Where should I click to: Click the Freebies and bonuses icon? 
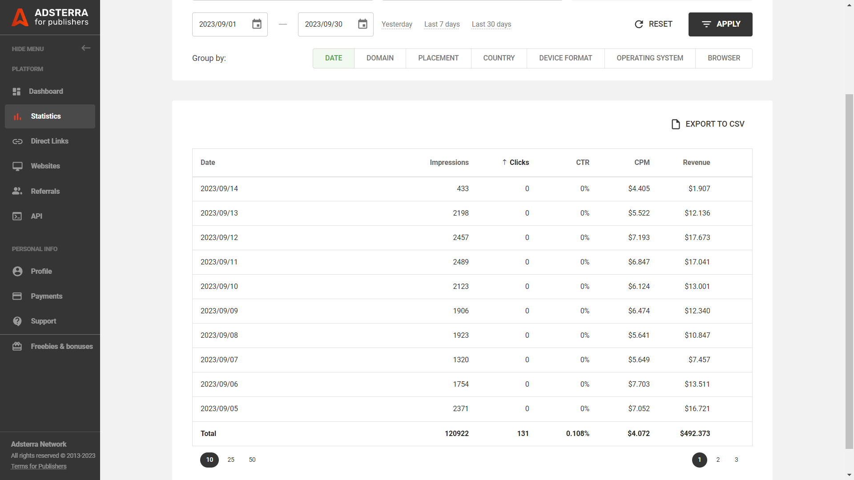(x=17, y=345)
